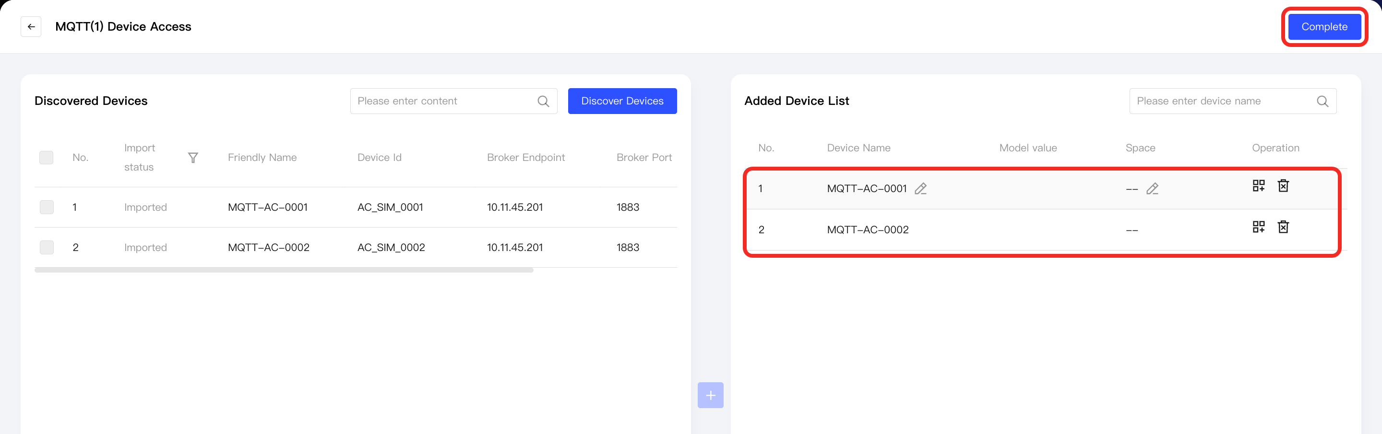The image size is (1382, 434).
Task: Click the Discover Devices button
Action: (622, 101)
